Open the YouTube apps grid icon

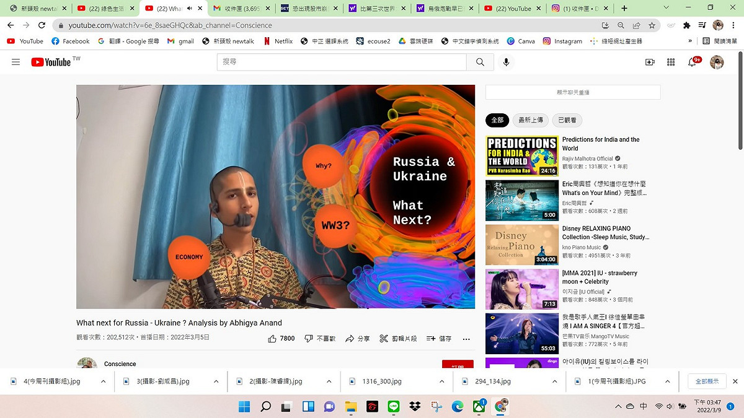click(671, 62)
